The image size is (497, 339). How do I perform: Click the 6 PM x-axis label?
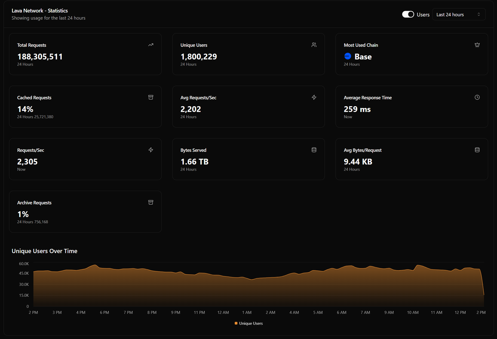point(104,312)
